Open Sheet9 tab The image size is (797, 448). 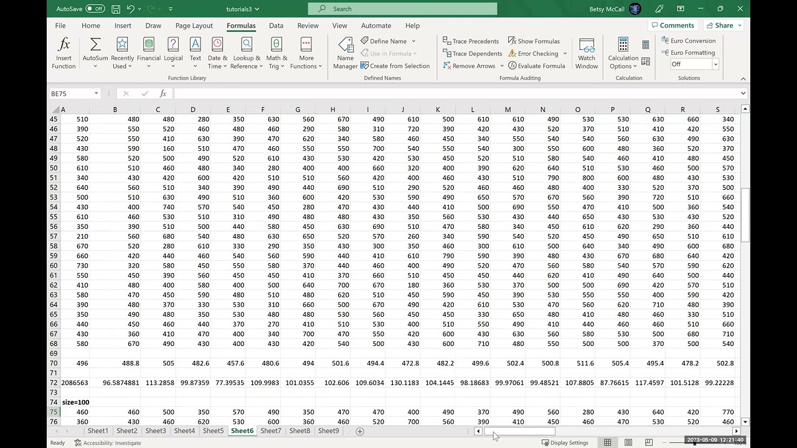tap(328, 431)
